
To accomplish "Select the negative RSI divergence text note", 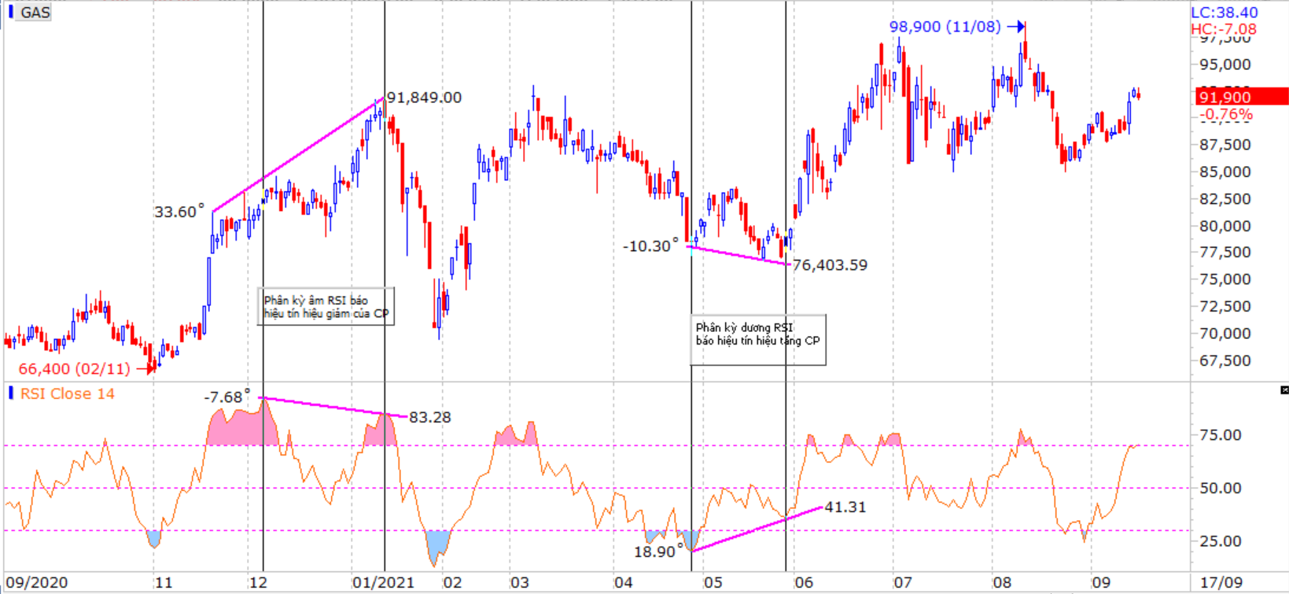I will [327, 307].
